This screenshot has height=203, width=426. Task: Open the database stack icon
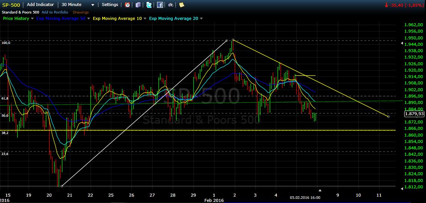138,5
